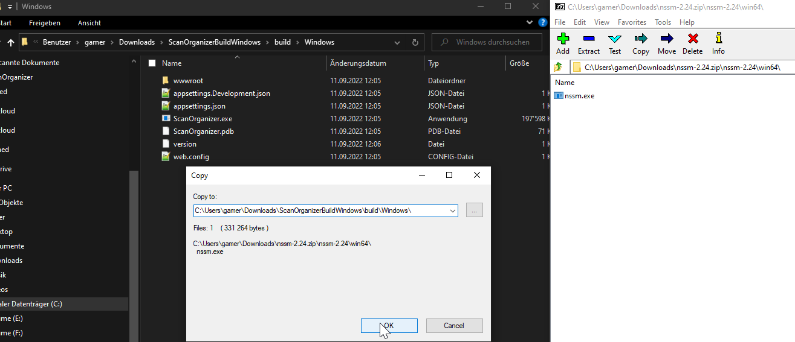Open the View menu in 7-Zip

pyautogui.click(x=602, y=22)
